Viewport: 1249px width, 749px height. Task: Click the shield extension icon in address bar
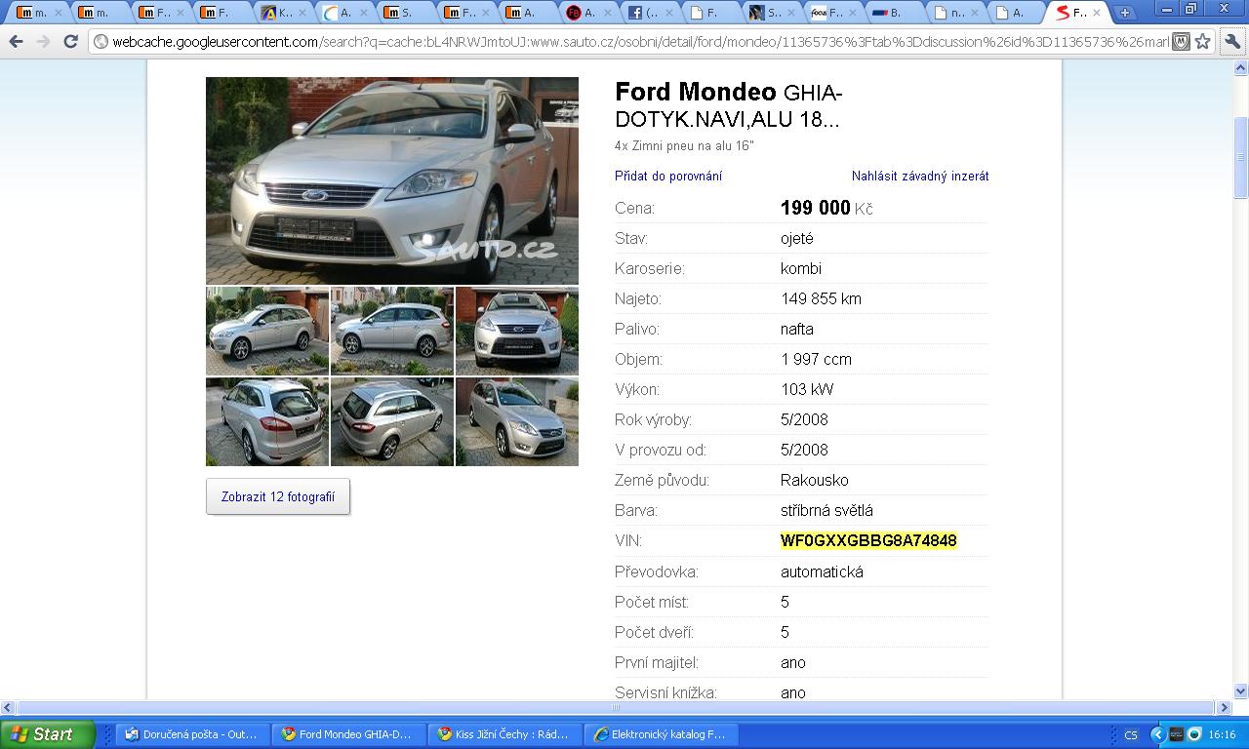click(1181, 42)
